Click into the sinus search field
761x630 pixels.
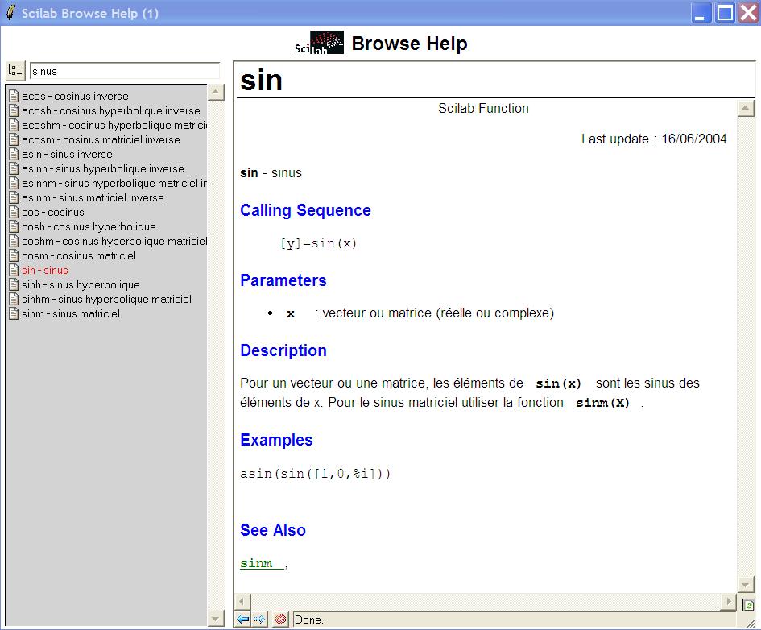point(125,71)
